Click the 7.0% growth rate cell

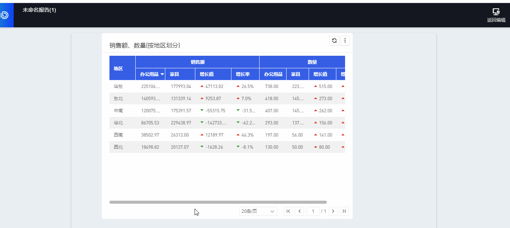245,99
